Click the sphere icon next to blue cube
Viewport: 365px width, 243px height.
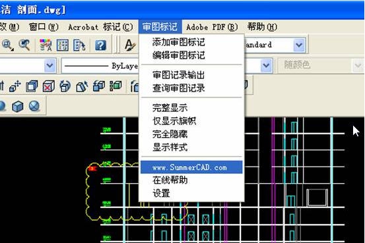[x=34, y=107]
